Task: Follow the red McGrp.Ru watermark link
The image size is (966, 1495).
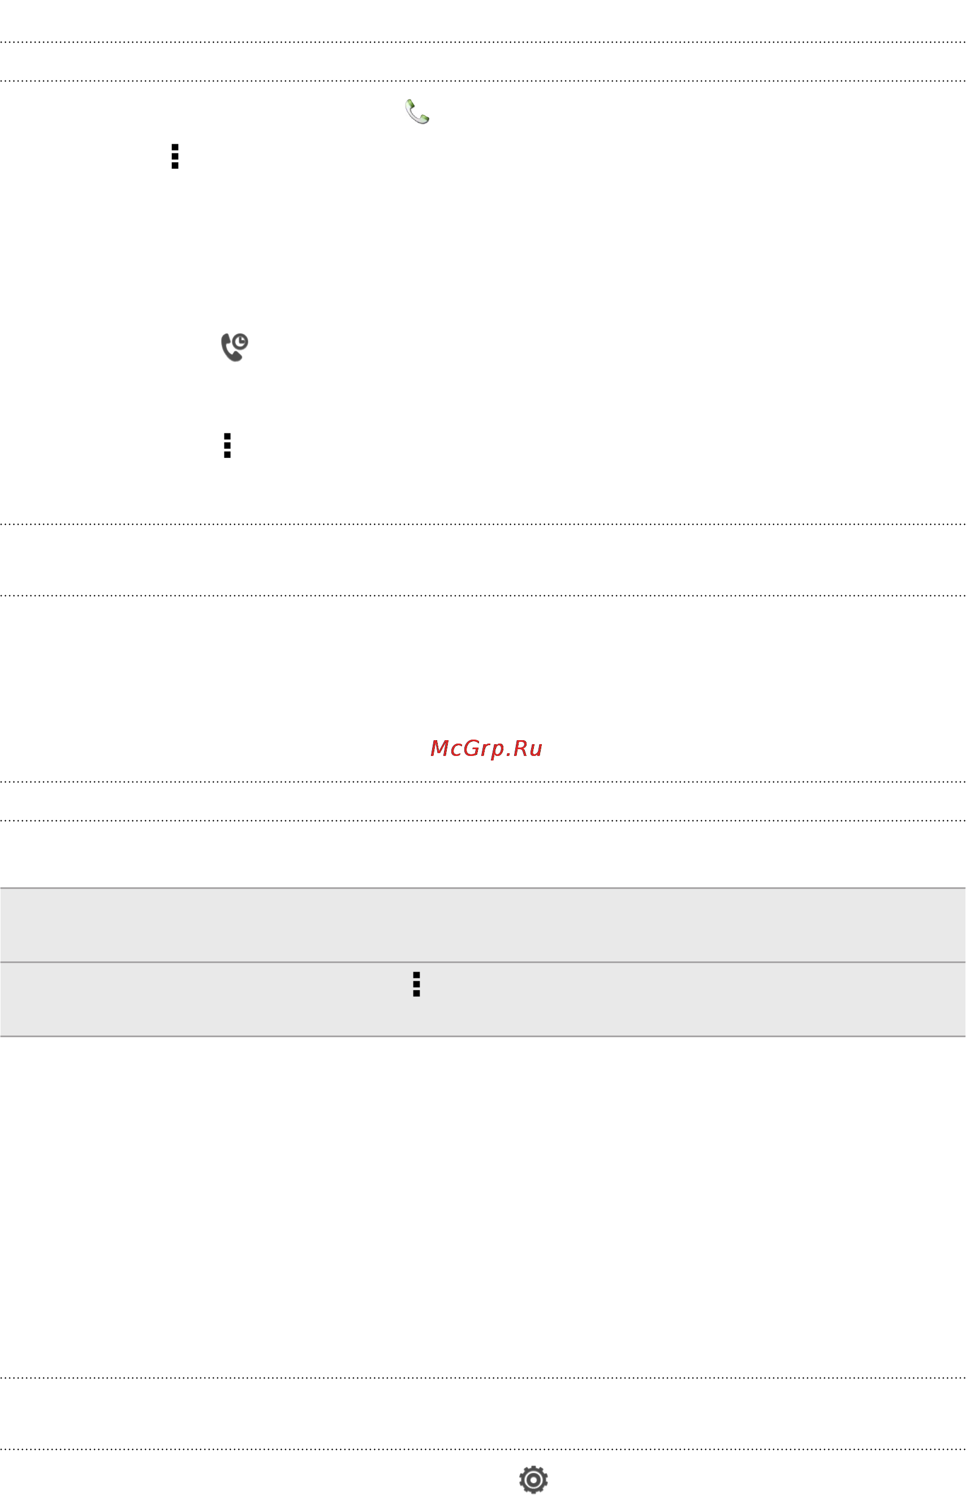Action: coord(486,748)
